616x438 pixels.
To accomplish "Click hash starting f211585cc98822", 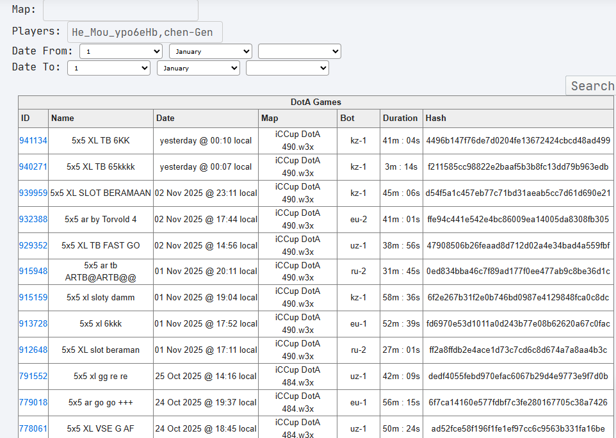I will pyautogui.click(x=518, y=167).
